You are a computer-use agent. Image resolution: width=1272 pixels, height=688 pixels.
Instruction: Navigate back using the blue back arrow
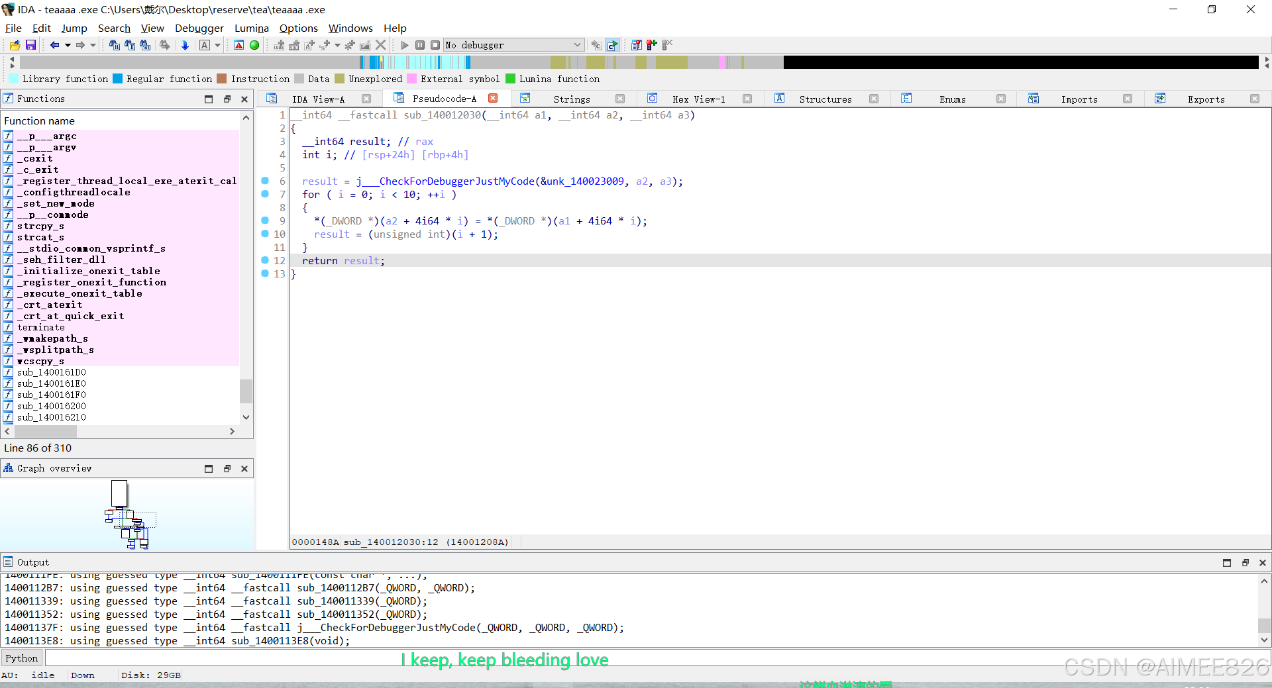pos(54,45)
